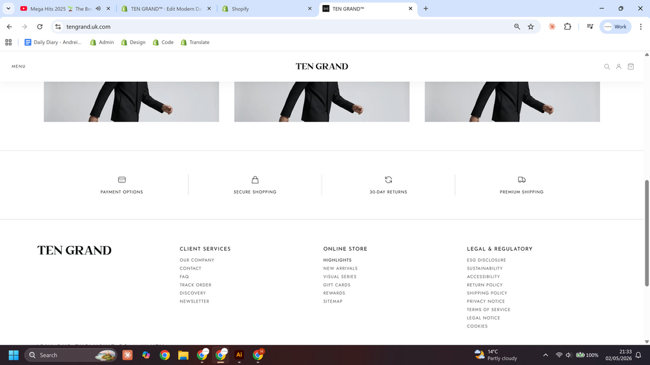
Task: Launch Adobe Illustrator from taskbar
Action: (239, 355)
